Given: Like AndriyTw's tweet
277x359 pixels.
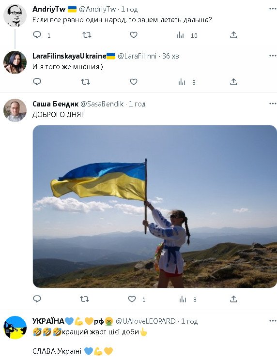Looking at the screenshot, I should click(x=134, y=35).
